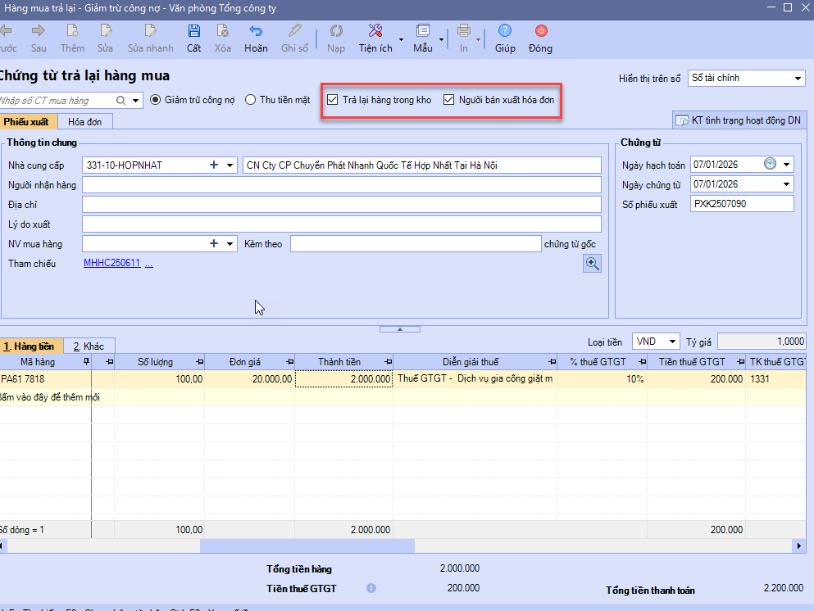Screen dimensions: 814x611
Task: Click the magnifier icon beside chứng từ gốc
Action: pyautogui.click(x=592, y=263)
